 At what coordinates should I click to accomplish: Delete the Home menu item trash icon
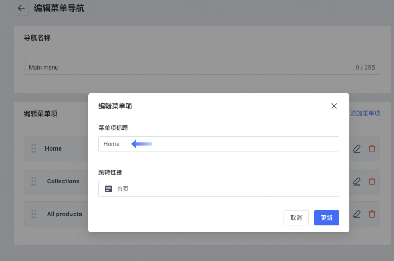click(372, 149)
